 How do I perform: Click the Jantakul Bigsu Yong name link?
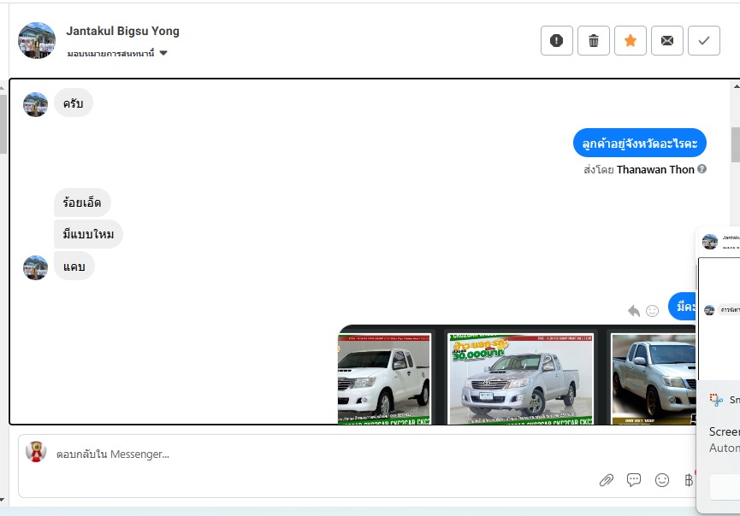[122, 31]
